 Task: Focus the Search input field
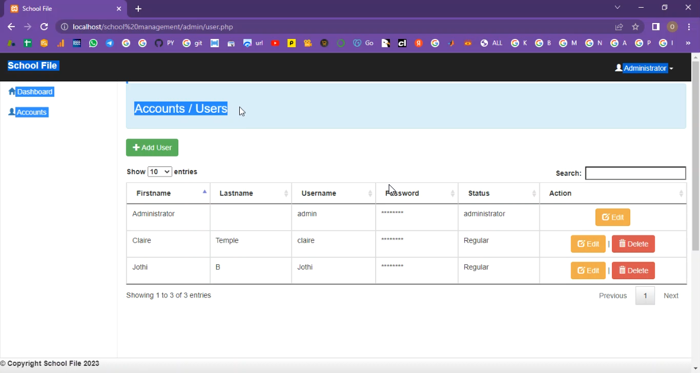coord(635,173)
